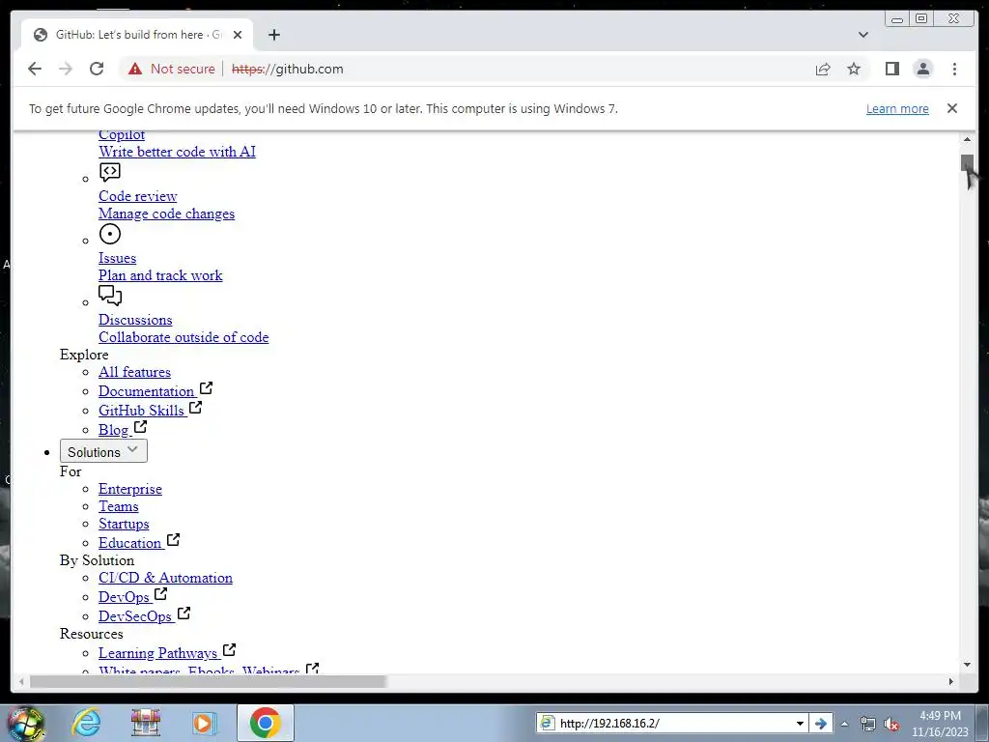The height and width of the screenshot is (742, 989).
Task: Click the volume muted tray icon
Action: click(891, 725)
